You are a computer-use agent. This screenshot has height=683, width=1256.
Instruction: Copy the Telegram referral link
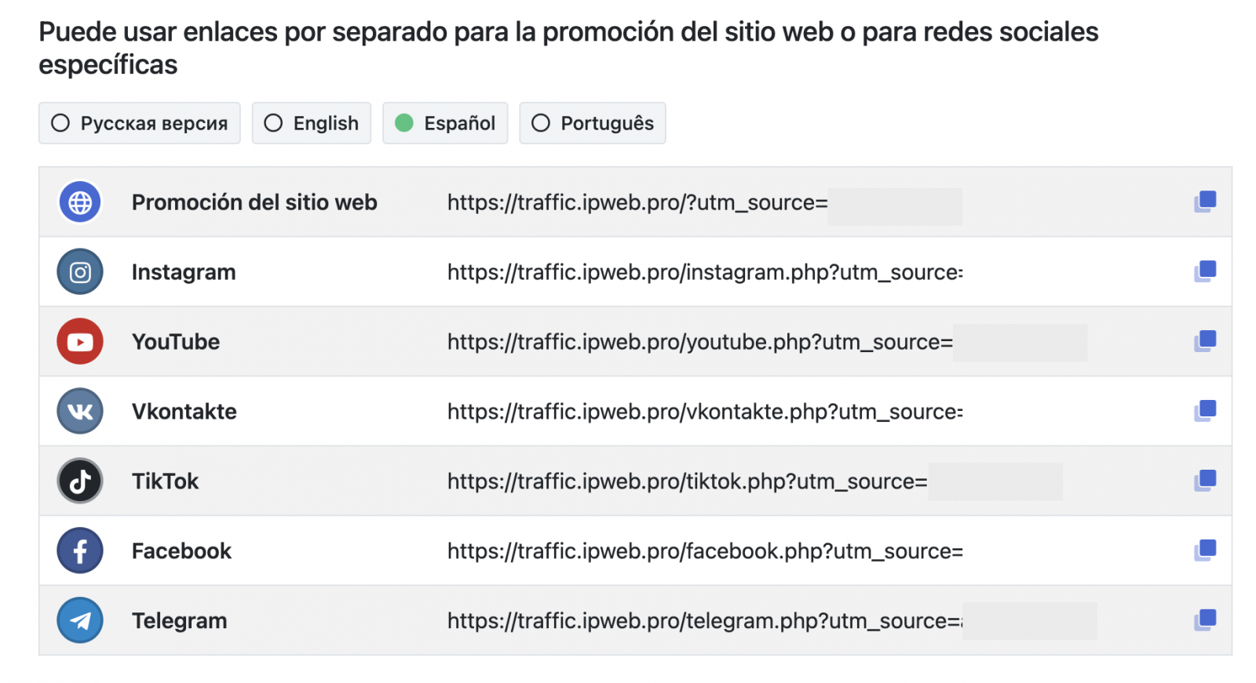tap(1204, 620)
